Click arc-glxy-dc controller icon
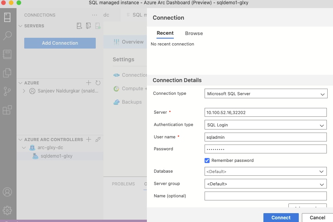333x222 pixels. click(32, 148)
